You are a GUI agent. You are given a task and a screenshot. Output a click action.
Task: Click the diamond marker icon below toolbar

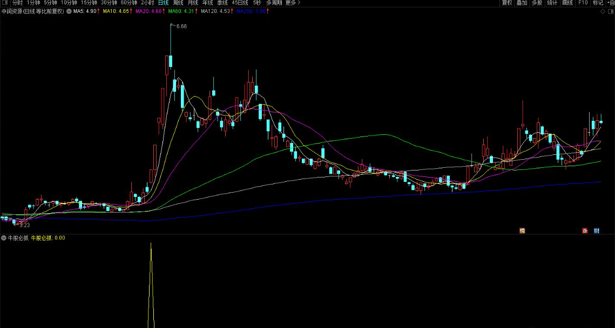click(603, 11)
